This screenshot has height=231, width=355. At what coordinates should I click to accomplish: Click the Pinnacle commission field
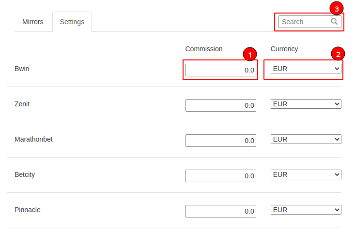[221, 211]
